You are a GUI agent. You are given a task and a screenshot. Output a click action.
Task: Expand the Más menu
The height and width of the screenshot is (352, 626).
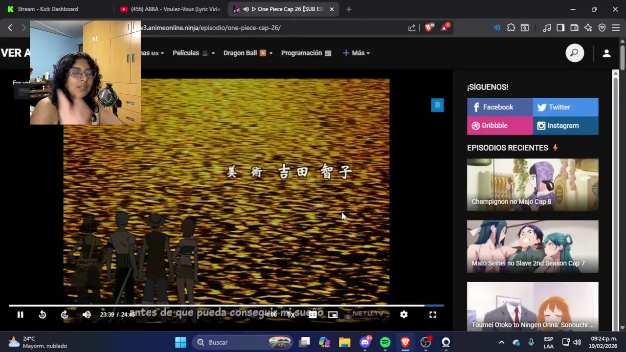pos(356,53)
